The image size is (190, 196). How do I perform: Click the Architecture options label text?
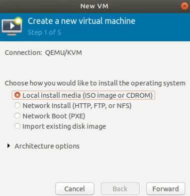tap(47, 146)
